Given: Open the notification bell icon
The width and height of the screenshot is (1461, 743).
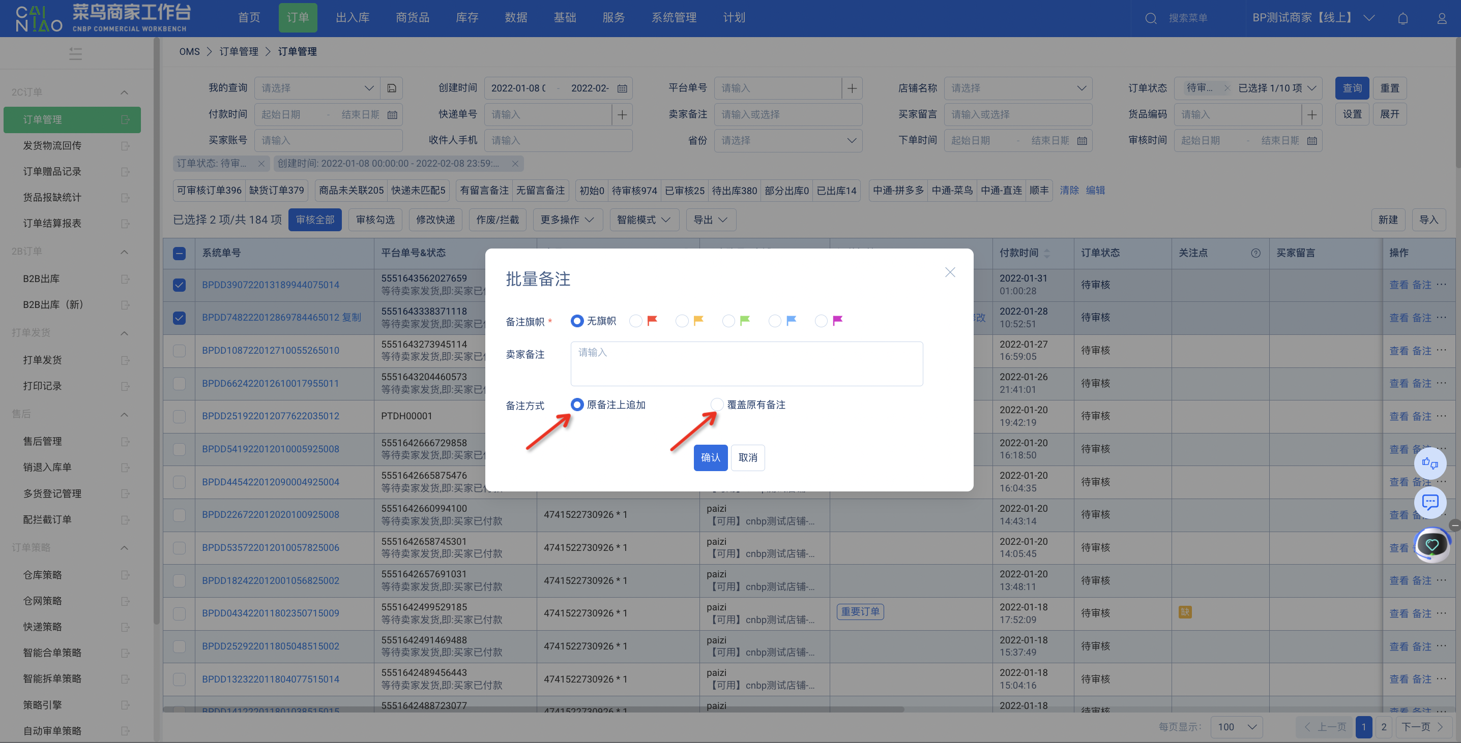Looking at the screenshot, I should coord(1402,18).
